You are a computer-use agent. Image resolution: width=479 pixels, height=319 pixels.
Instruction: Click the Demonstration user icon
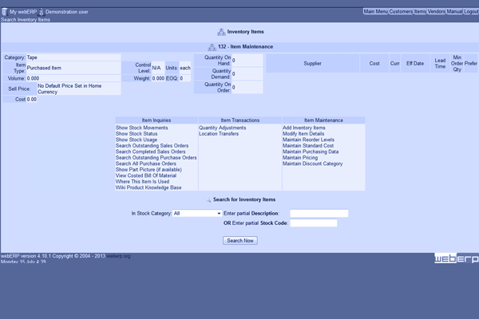(x=42, y=12)
